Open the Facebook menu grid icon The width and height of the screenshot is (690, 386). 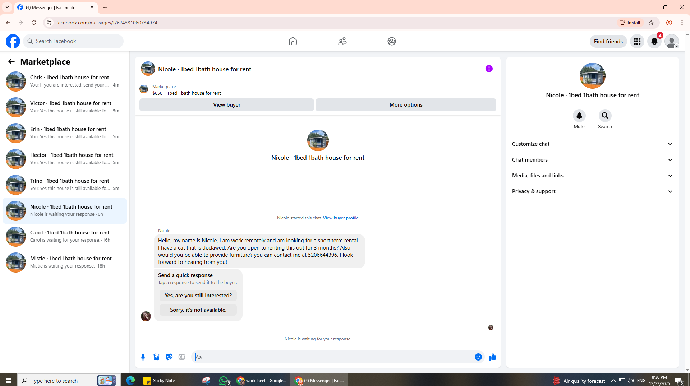click(637, 41)
